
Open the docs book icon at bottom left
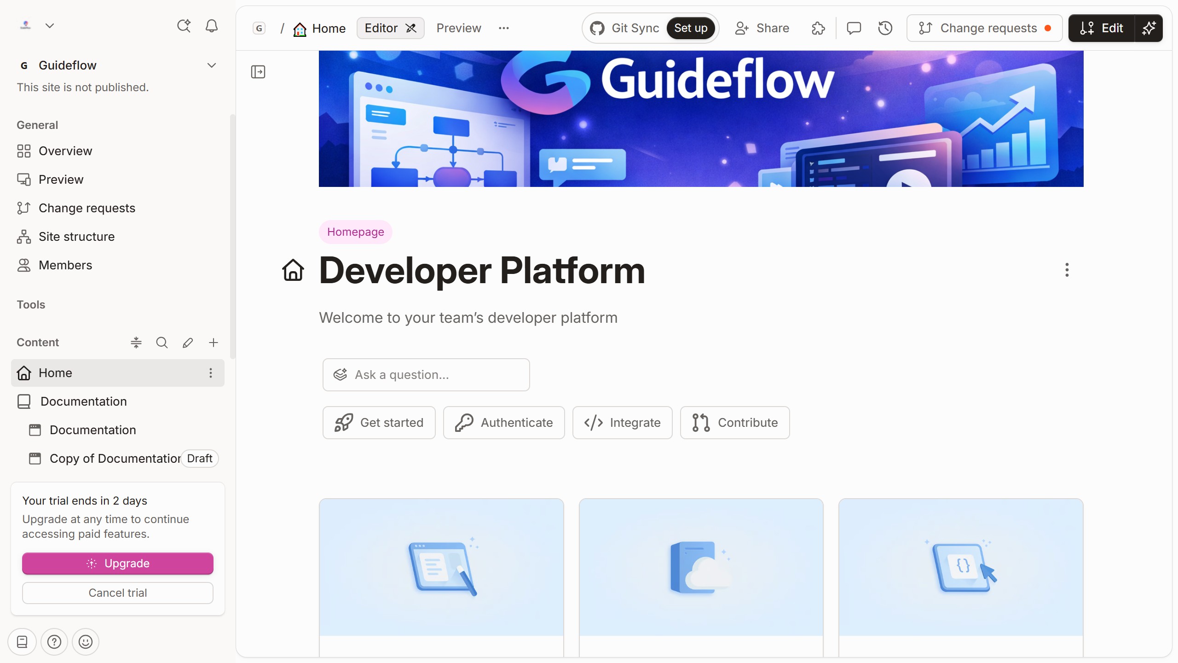[22, 642]
